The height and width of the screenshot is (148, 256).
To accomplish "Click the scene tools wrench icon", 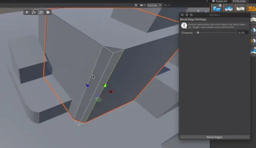I will [136, 5].
